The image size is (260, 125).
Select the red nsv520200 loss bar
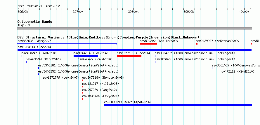pyautogui.click(x=148, y=44)
